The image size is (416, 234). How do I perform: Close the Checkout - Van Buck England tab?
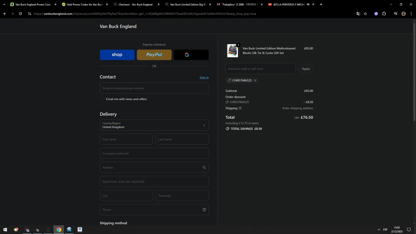pos(159,4)
